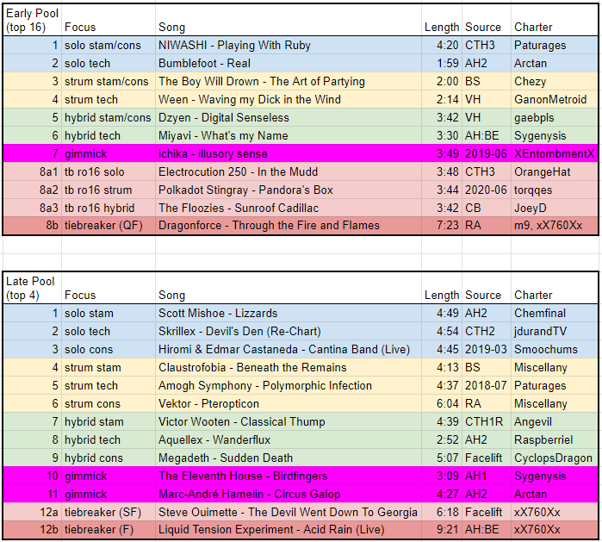Select the focus cell 'tiebreaker (SF)'
602x542 pixels.
click(109, 512)
